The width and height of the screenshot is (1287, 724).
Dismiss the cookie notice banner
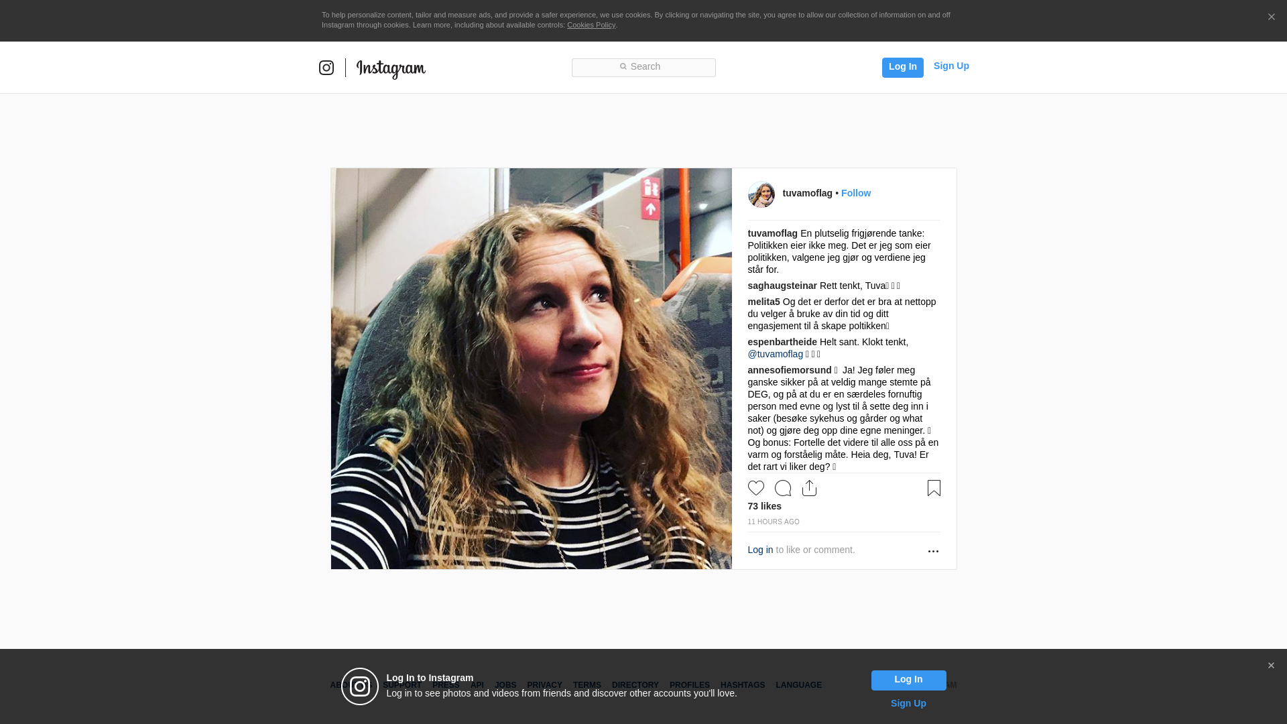(1271, 17)
